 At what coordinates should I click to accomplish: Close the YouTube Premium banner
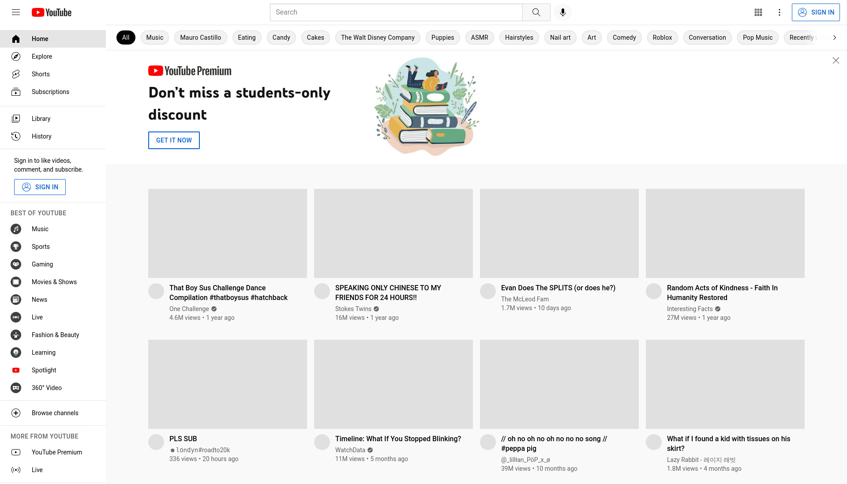click(x=836, y=60)
